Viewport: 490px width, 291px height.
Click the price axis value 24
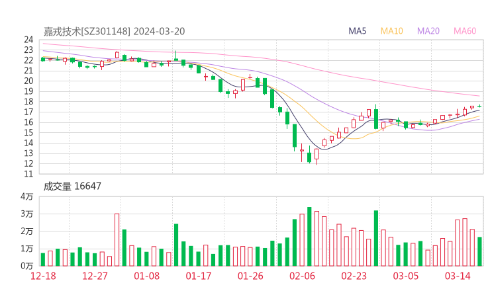28,40
